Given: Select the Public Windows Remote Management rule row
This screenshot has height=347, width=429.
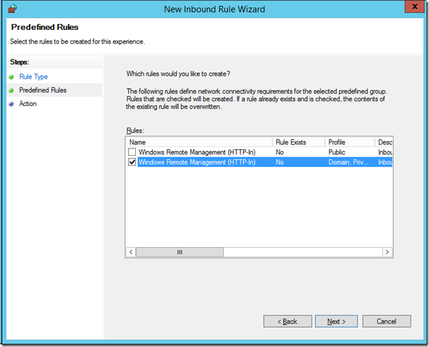Looking at the screenshot, I should 197,153.
